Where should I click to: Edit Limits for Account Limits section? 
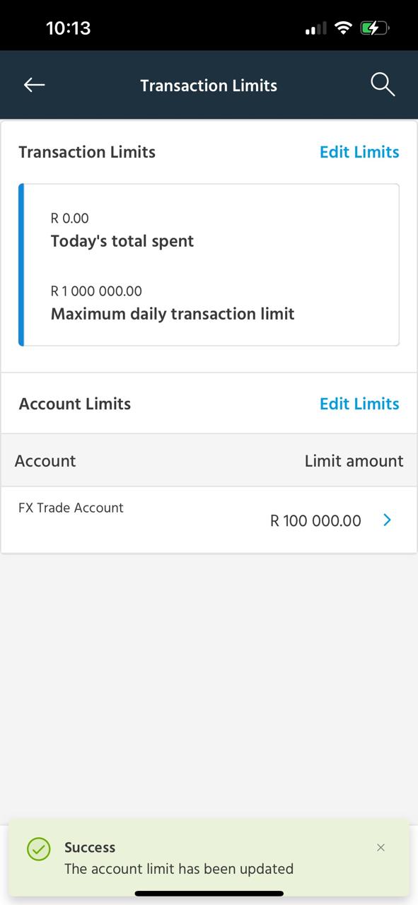(359, 404)
